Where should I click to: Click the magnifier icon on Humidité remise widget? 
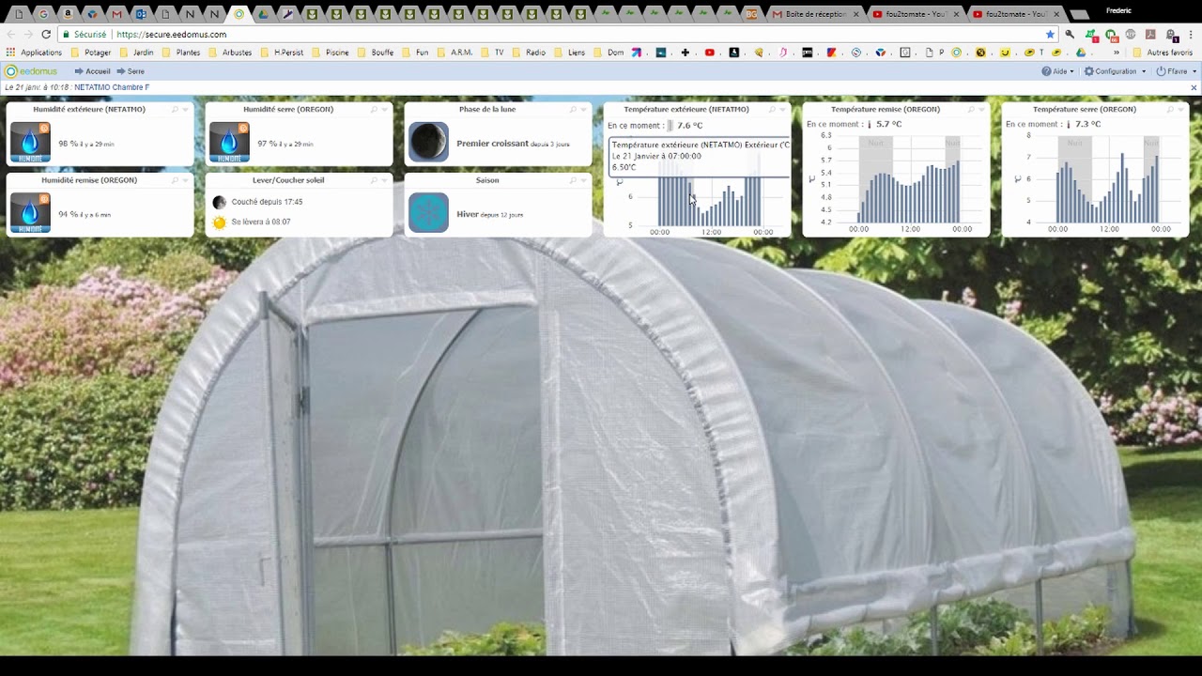click(x=175, y=180)
